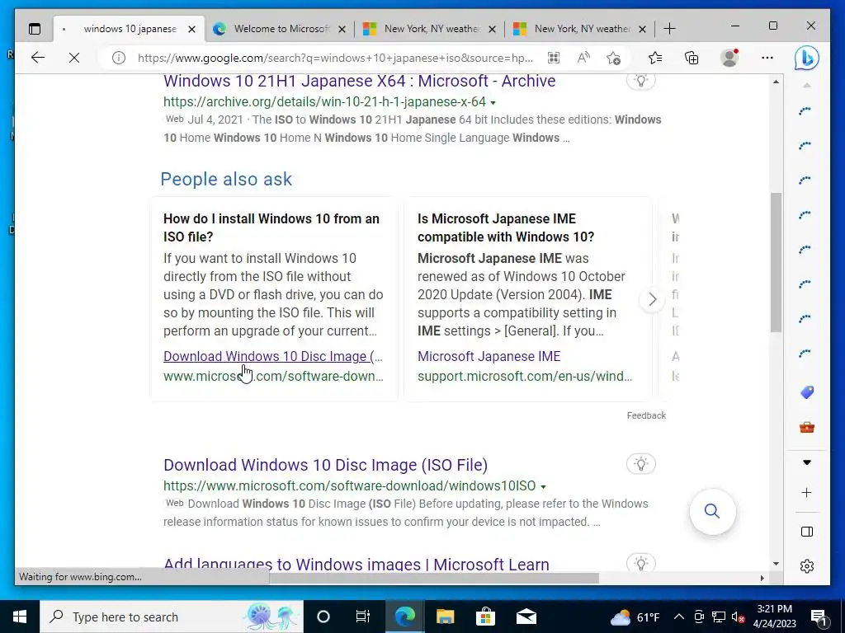Expand more sidebar items down arrow

tap(807, 462)
